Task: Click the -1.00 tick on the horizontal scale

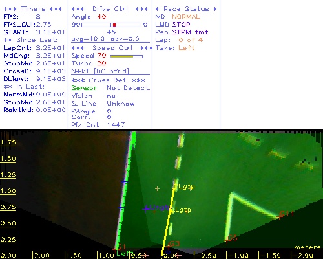Action: click(237, 256)
